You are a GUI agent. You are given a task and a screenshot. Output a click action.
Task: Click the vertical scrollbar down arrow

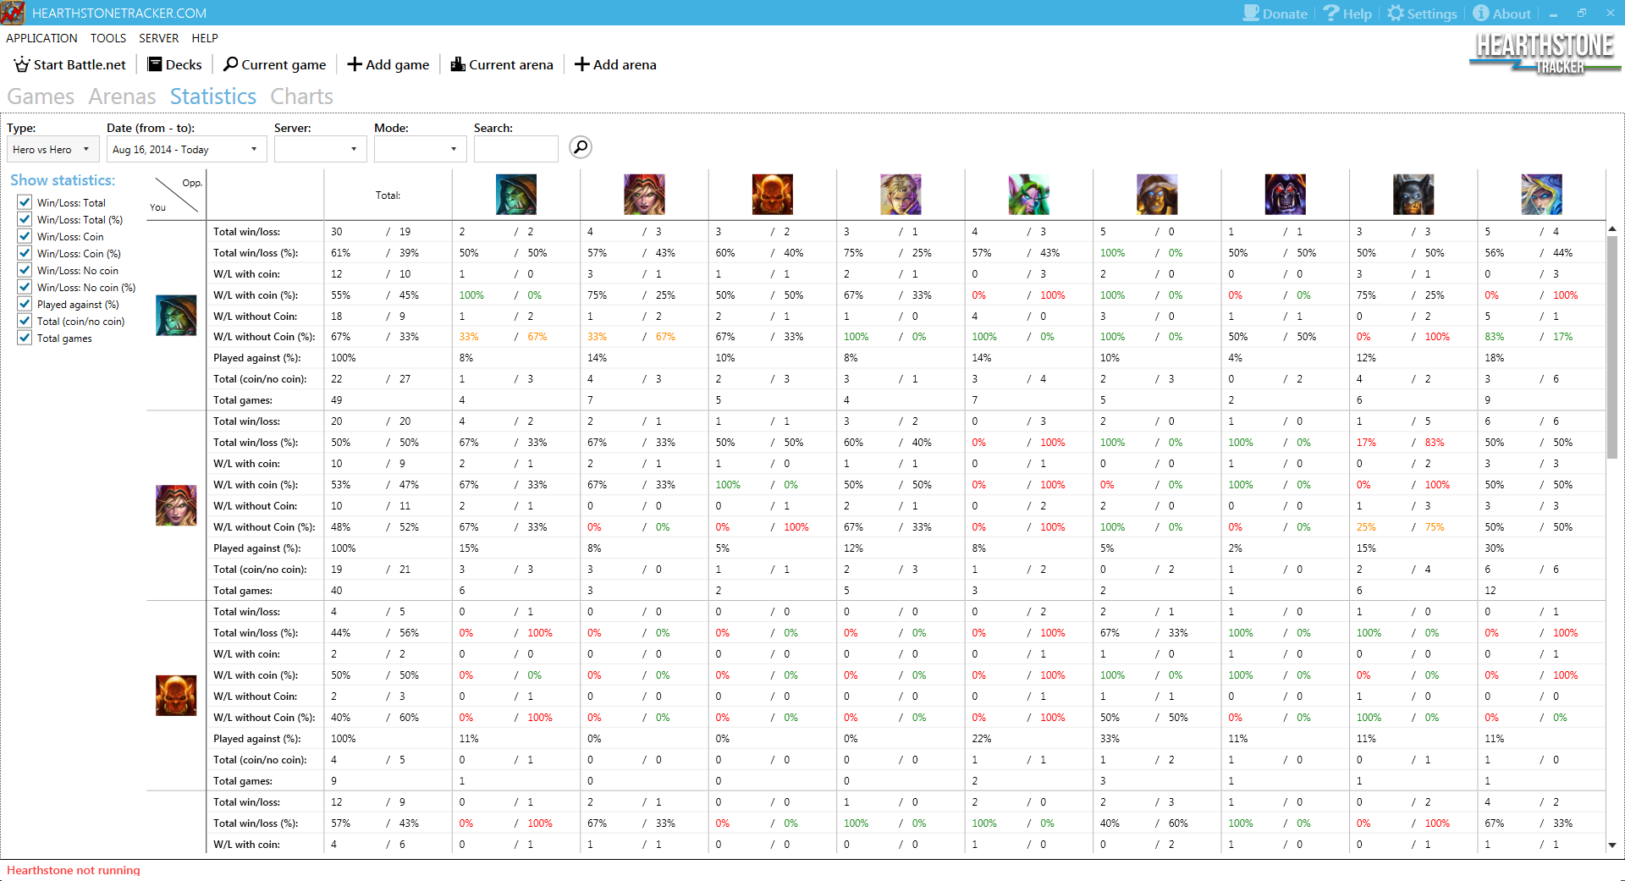(x=1611, y=845)
